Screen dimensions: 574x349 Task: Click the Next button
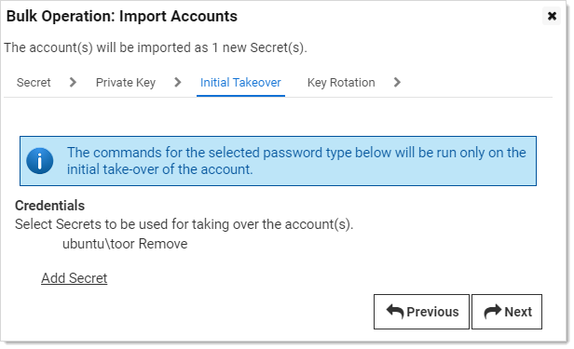(x=507, y=312)
